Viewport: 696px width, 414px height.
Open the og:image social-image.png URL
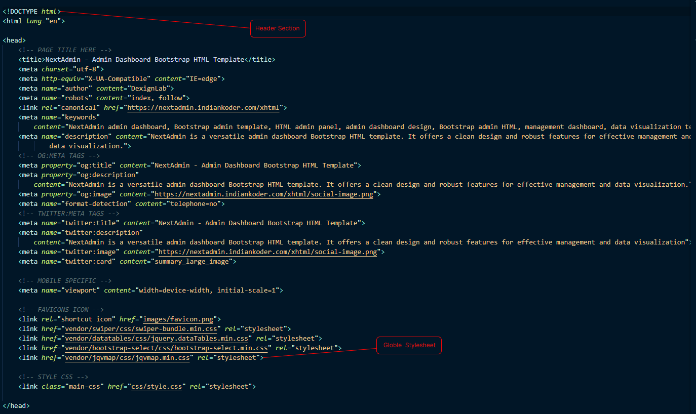point(263,194)
